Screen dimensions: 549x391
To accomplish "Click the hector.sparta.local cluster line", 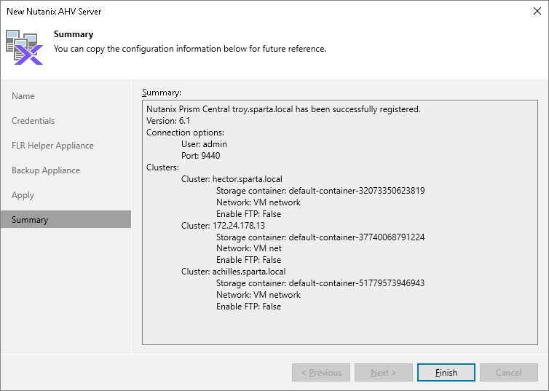I will coord(232,179).
